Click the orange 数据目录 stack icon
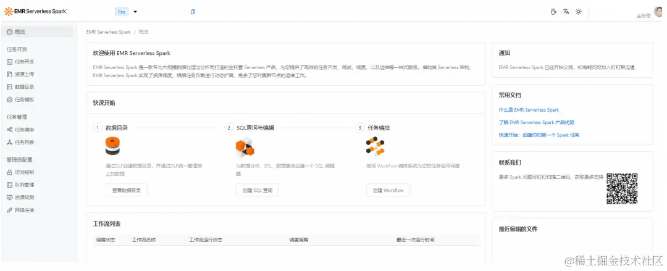Image resolution: width=667 pixels, height=271 pixels. [113, 146]
